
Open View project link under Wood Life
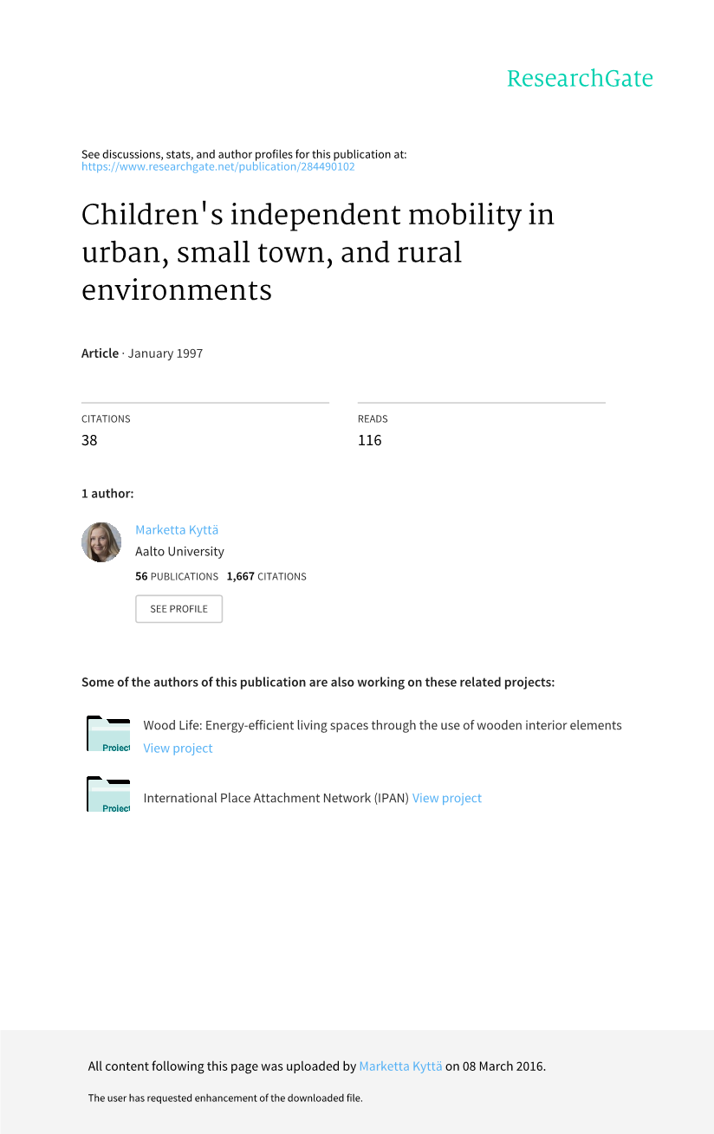(178, 748)
